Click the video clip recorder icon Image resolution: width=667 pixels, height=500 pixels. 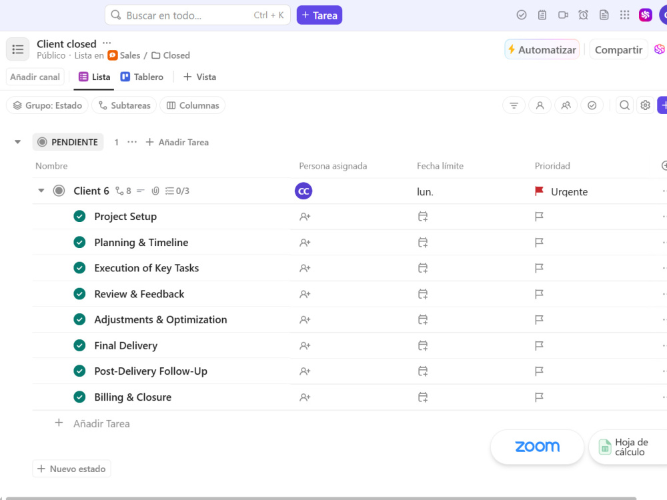click(563, 15)
